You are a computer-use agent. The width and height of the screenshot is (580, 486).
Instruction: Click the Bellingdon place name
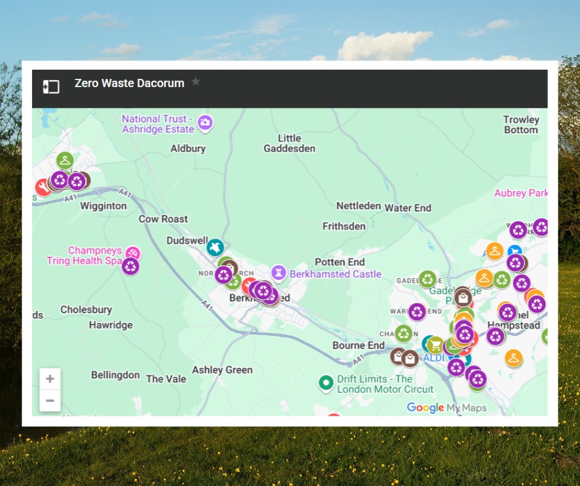[x=115, y=375]
